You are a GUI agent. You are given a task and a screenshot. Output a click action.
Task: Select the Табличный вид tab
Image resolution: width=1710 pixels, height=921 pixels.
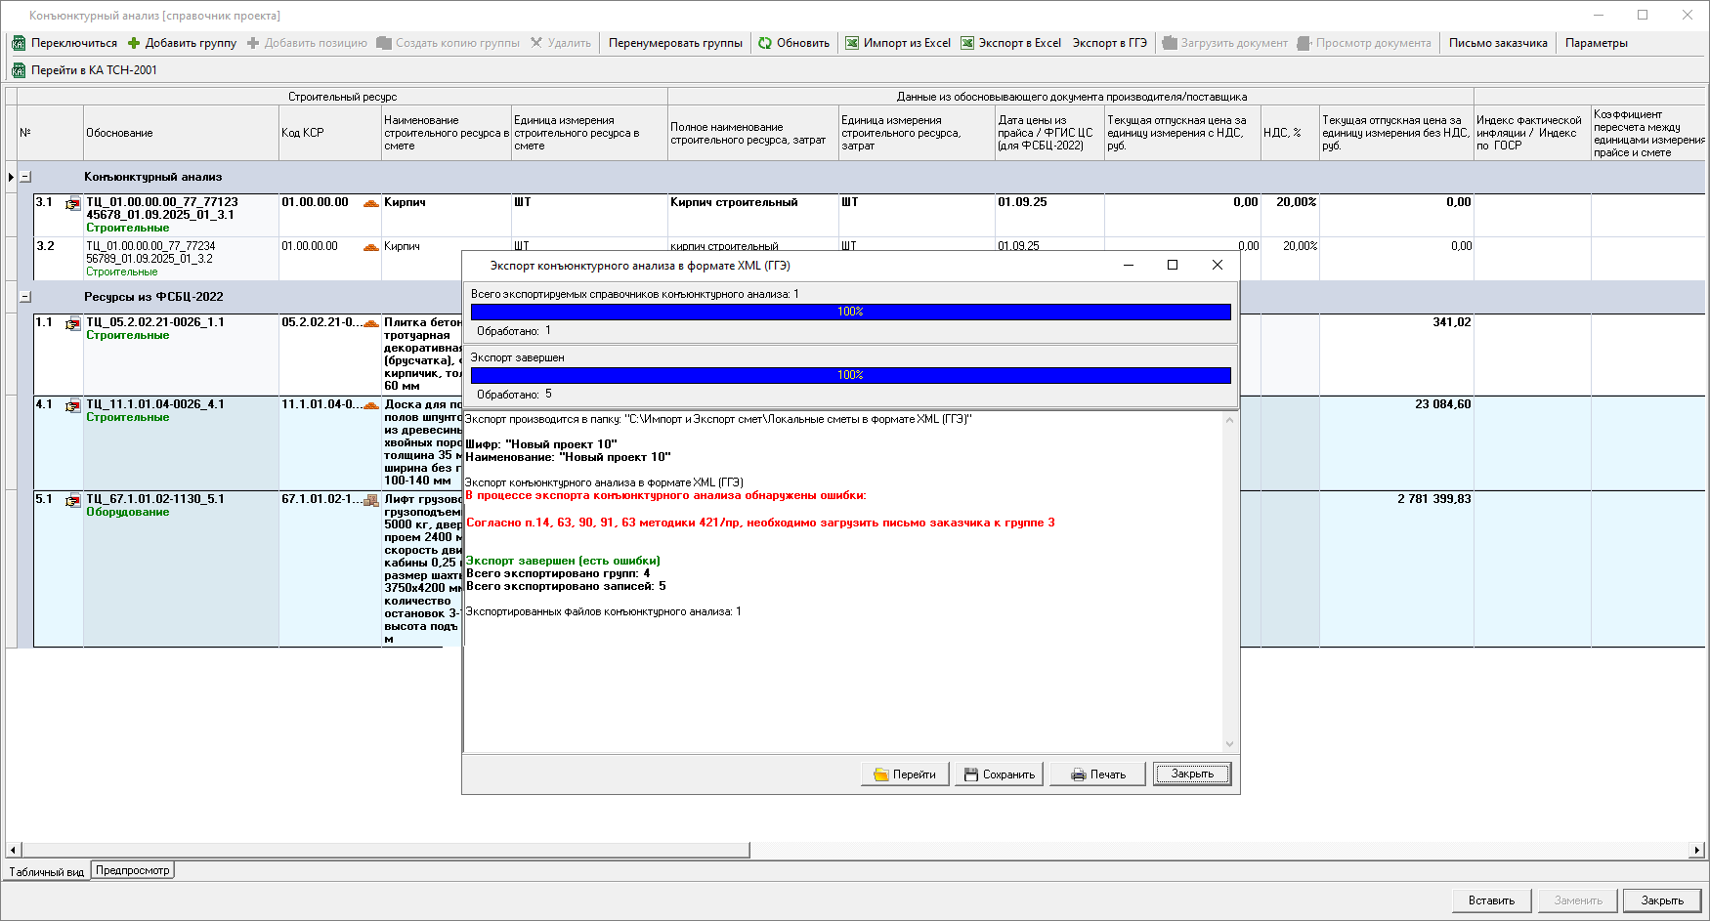coord(46,872)
